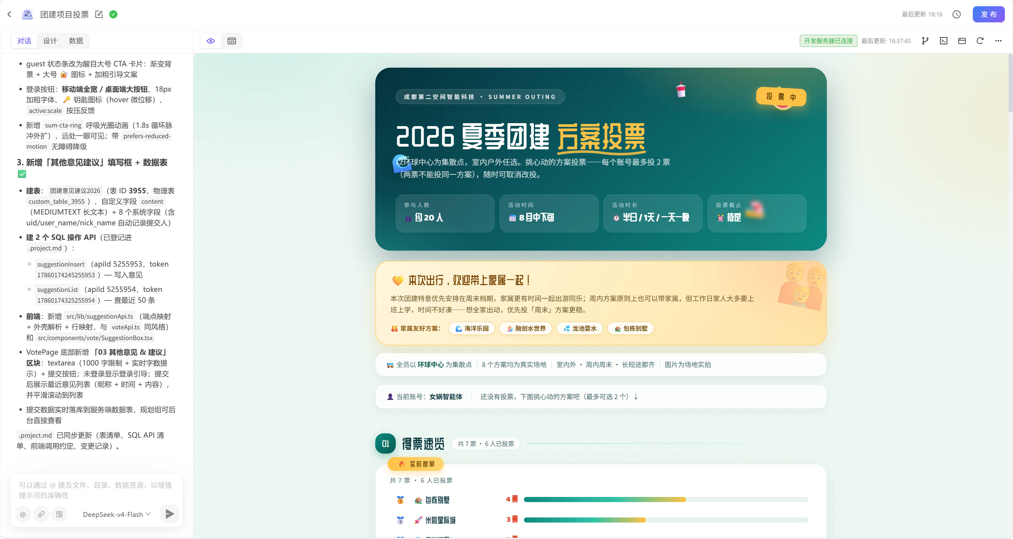
Task: Click the gold medal rank icon
Action: click(400, 500)
